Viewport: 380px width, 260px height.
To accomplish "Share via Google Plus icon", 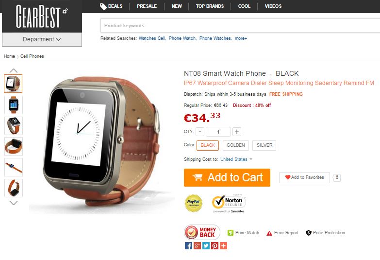I will coord(197,246).
